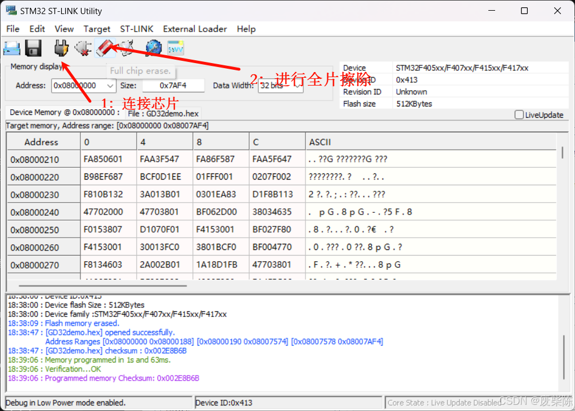This screenshot has width=575, height=411.
Task: Click the Program verify toolbar icon
Action: tap(127, 48)
